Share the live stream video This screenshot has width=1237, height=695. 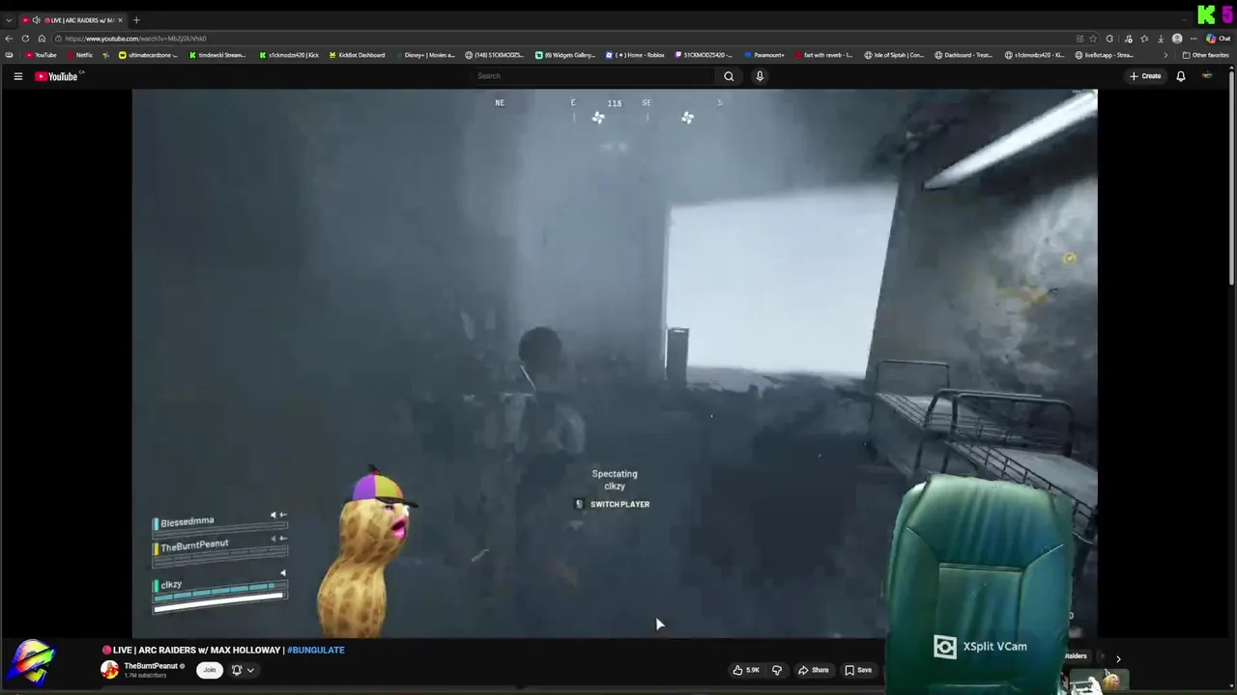(813, 670)
